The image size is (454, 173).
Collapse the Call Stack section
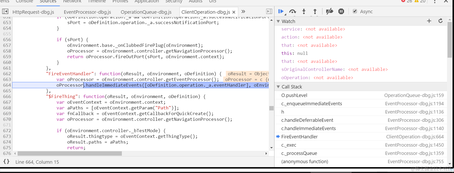[278, 87]
